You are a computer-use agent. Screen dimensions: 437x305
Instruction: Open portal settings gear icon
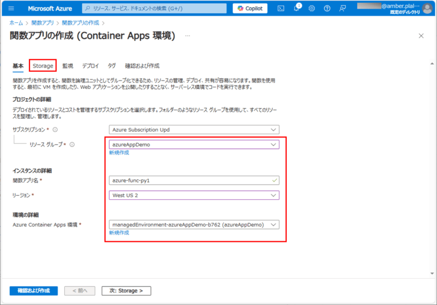(x=312, y=8)
